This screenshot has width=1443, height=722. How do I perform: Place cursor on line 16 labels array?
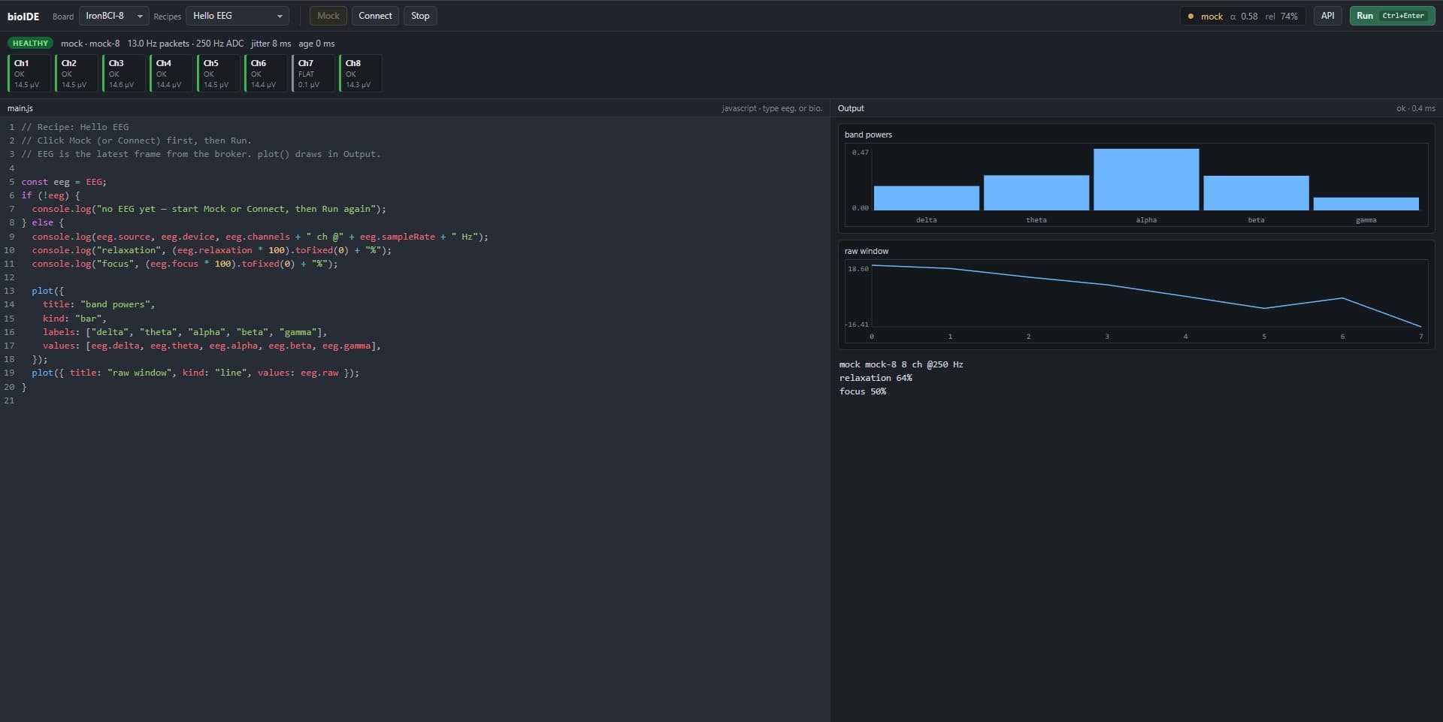185,332
